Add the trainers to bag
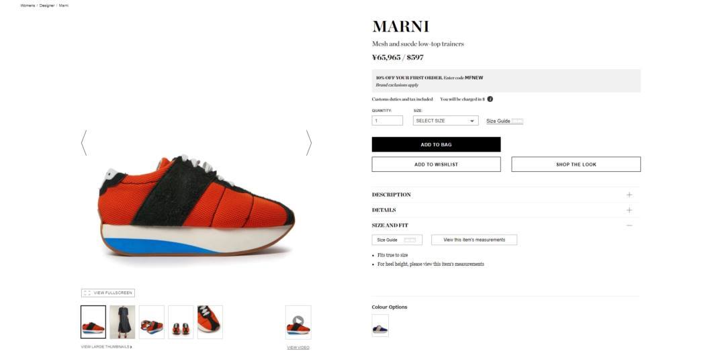This screenshot has width=712, height=351. point(436,145)
